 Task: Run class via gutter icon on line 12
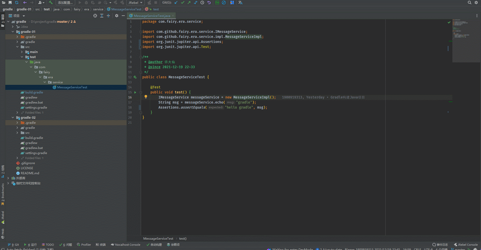coord(135,77)
